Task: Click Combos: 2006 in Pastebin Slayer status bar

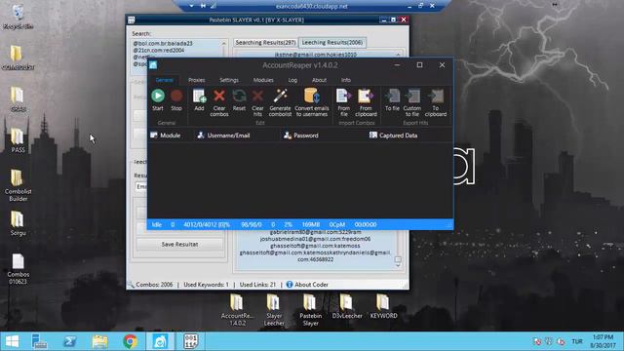Action: tap(154, 285)
